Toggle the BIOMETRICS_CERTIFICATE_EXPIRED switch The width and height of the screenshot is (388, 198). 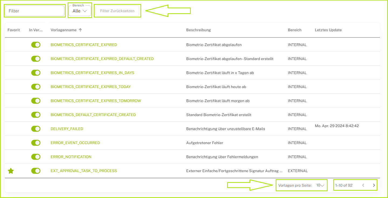pyautogui.click(x=36, y=45)
